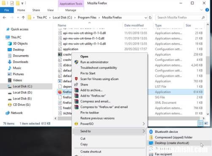212x156 pixels.
Task: Click the chevron after This PC in path
Action: coord(50,18)
